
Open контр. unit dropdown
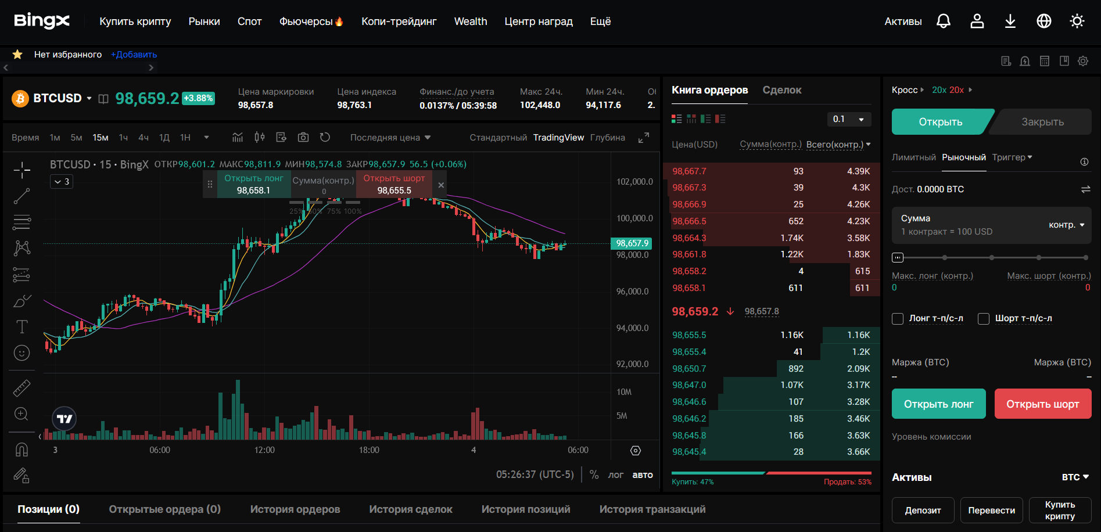pyautogui.click(x=1067, y=225)
